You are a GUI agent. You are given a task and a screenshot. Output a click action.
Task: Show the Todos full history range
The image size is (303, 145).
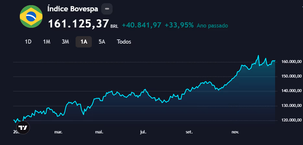124,42
